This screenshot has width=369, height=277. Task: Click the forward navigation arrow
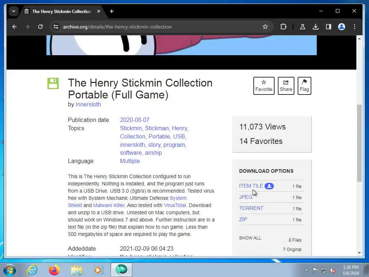coord(27,27)
